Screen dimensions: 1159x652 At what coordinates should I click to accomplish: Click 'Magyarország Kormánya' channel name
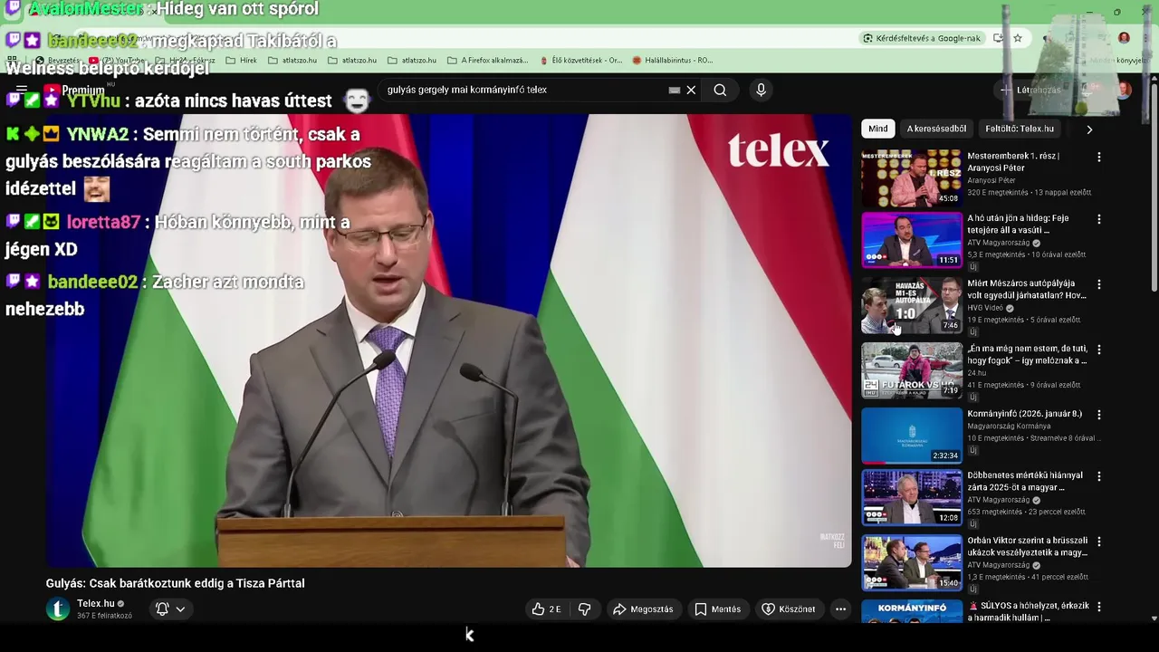tap(1009, 427)
